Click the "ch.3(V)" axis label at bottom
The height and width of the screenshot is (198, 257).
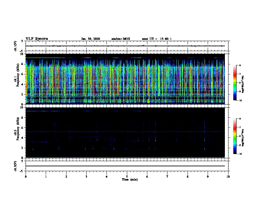pyautogui.click(x=15, y=166)
